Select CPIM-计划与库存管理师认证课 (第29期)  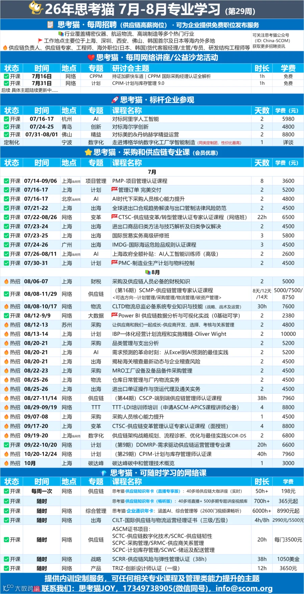tap(163, 454)
